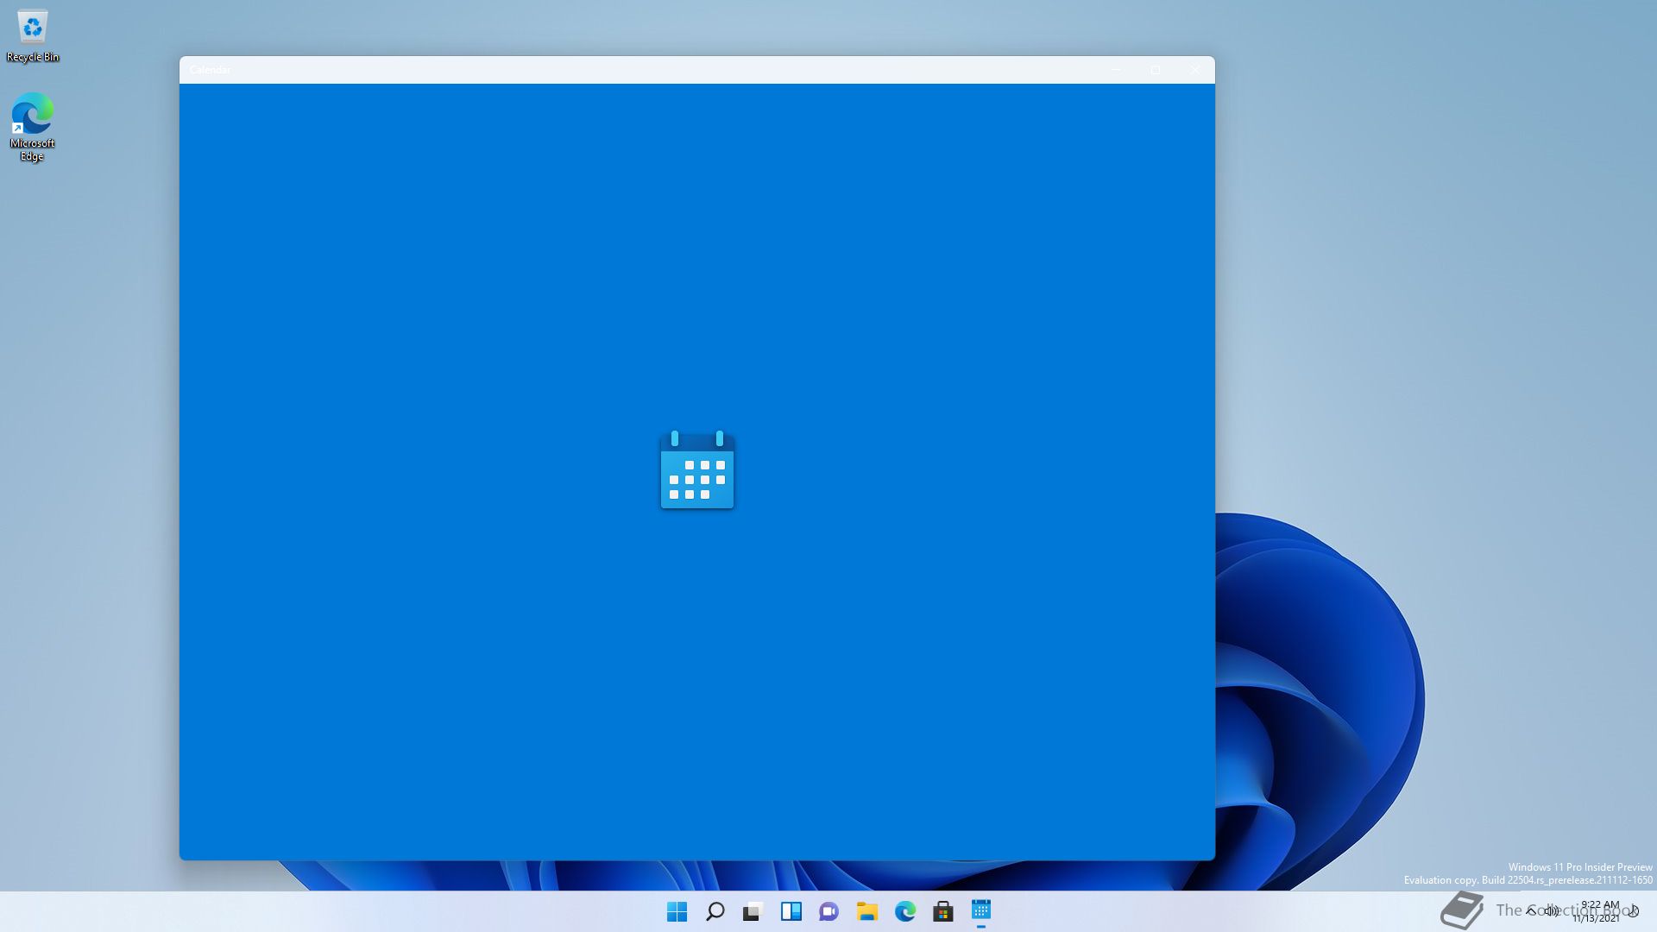The height and width of the screenshot is (932, 1657).
Task: Maximize the Calendar window
Action: [x=1156, y=70]
